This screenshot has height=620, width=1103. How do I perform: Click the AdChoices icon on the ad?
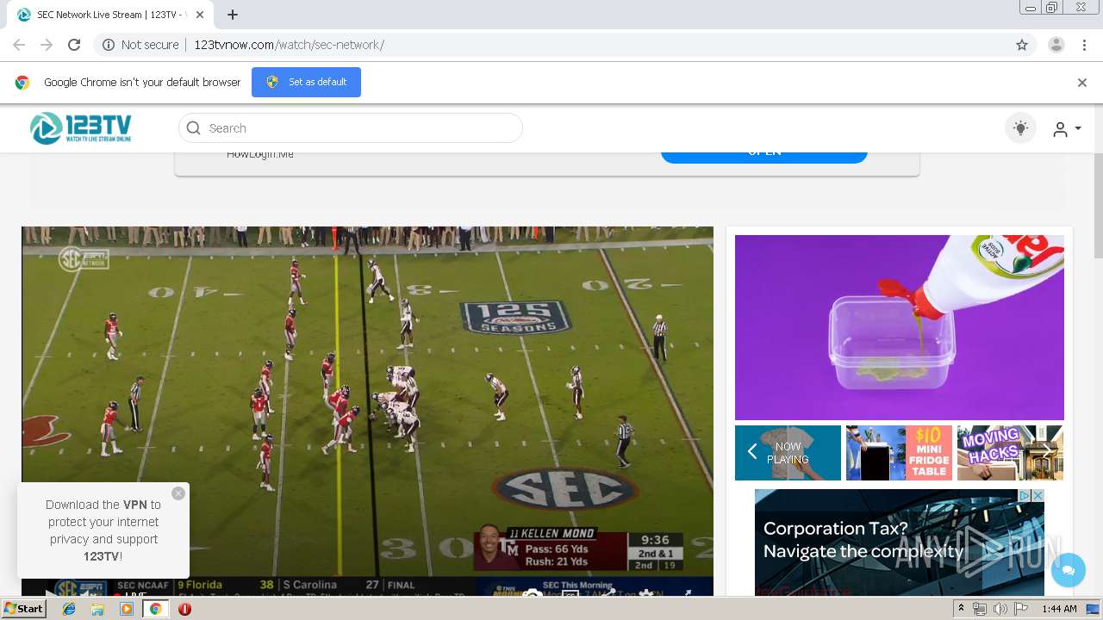1025,495
